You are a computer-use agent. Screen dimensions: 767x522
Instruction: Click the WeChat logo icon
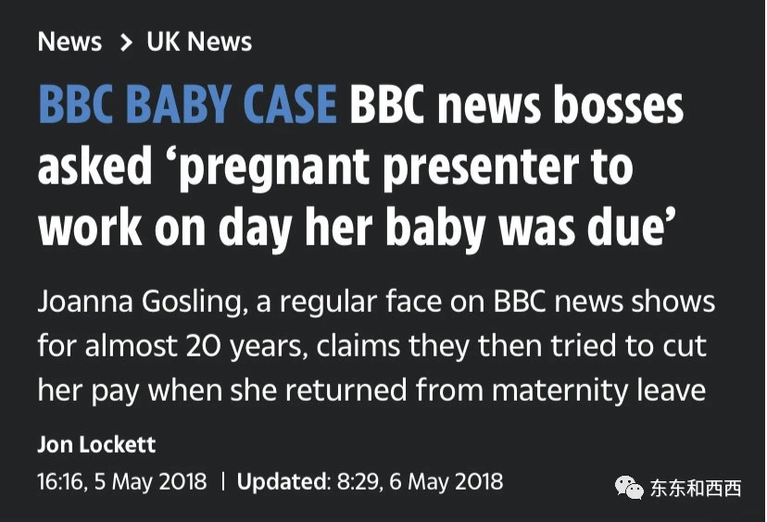630,488
